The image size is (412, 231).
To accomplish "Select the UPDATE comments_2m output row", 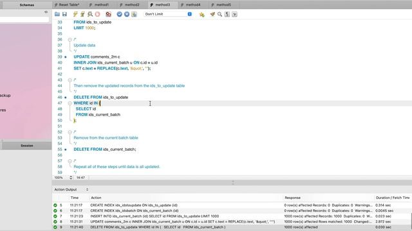I will coord(231,222).
